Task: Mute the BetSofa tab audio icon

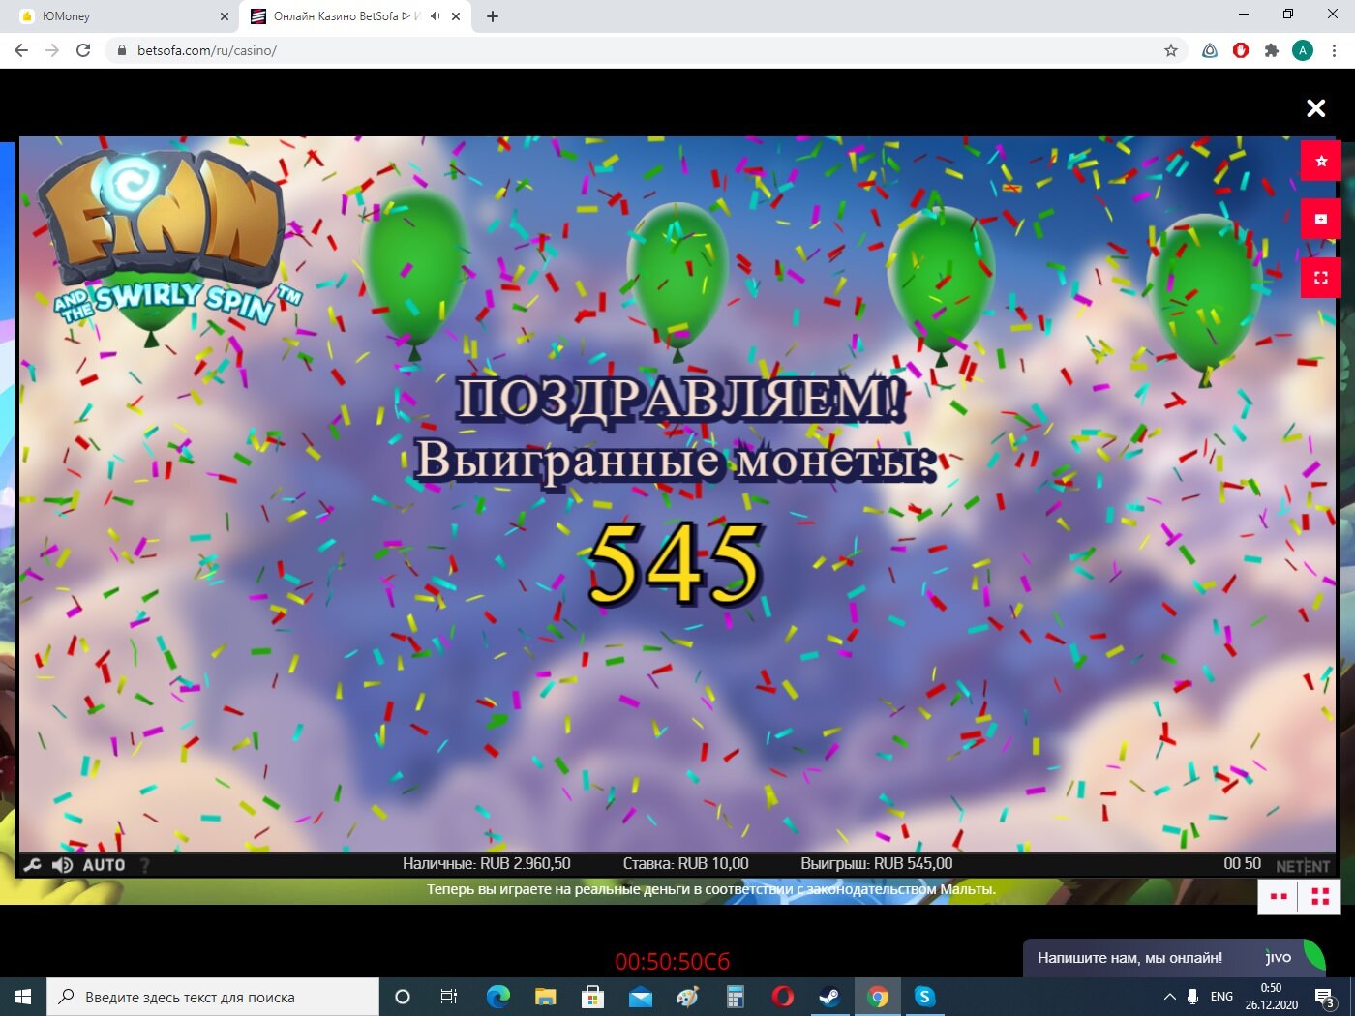Action: tap(436, 16)
